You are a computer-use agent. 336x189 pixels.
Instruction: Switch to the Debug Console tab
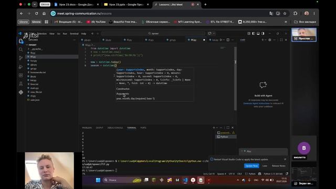[115, 128]
